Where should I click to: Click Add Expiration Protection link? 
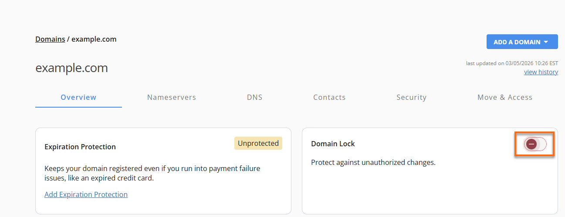coord(86,194)
